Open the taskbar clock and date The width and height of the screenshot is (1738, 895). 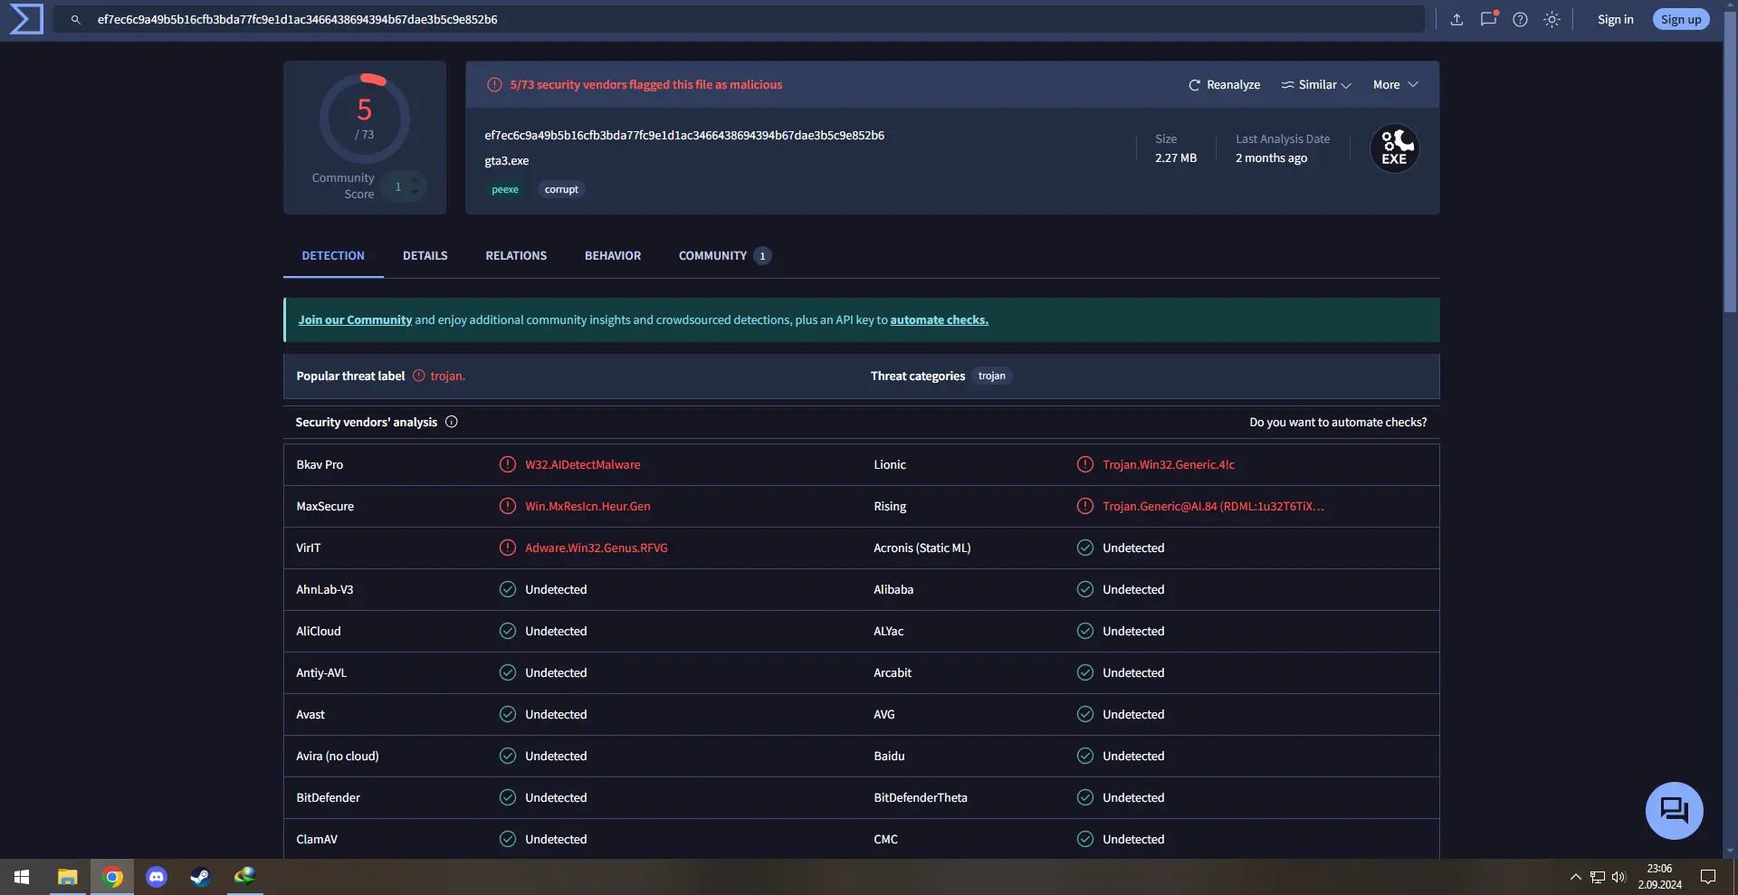tap(1659, 877)
